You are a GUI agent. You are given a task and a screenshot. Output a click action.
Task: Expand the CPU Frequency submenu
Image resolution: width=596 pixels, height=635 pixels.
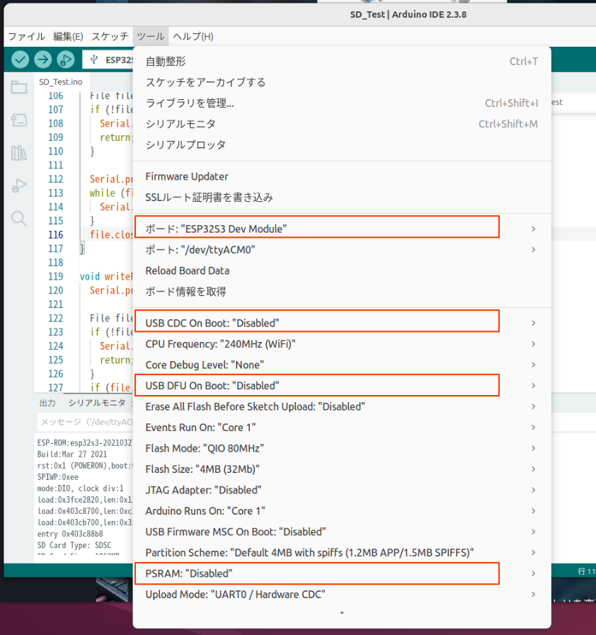[283, 344]
